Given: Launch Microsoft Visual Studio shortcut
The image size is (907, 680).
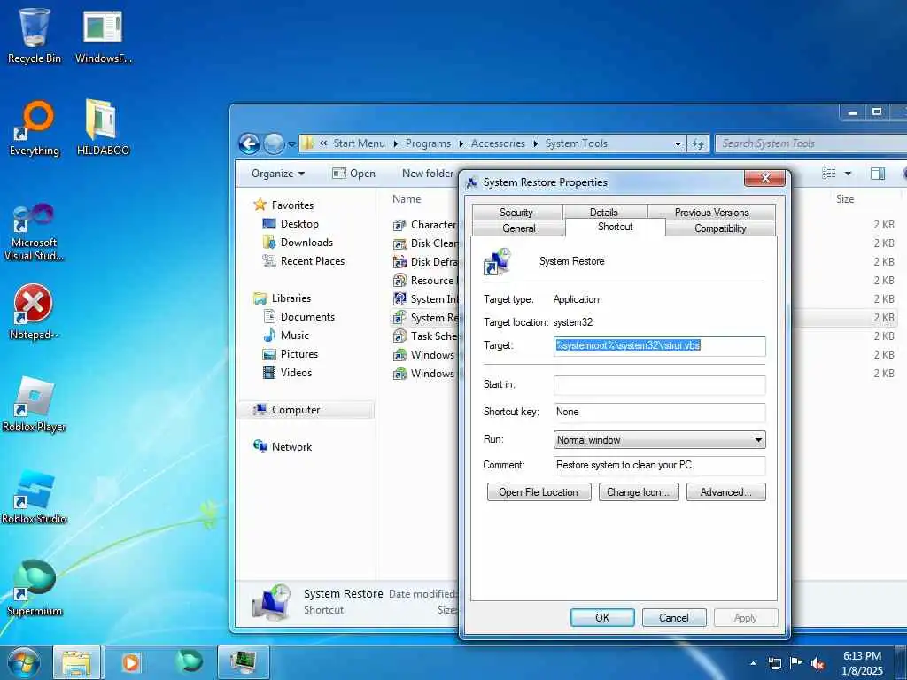Looking at the screenshot, I should point(35,233).
